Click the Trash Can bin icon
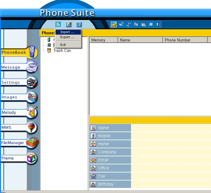 [x=49, y=50]
